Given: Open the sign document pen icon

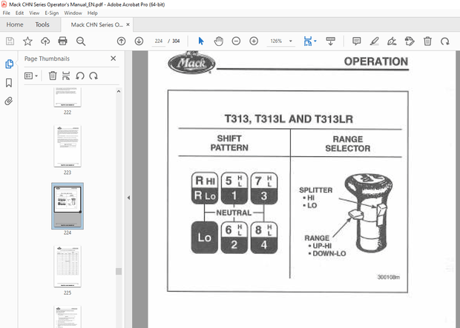Looking at the screenshot, I should click(x=392, y=41).
